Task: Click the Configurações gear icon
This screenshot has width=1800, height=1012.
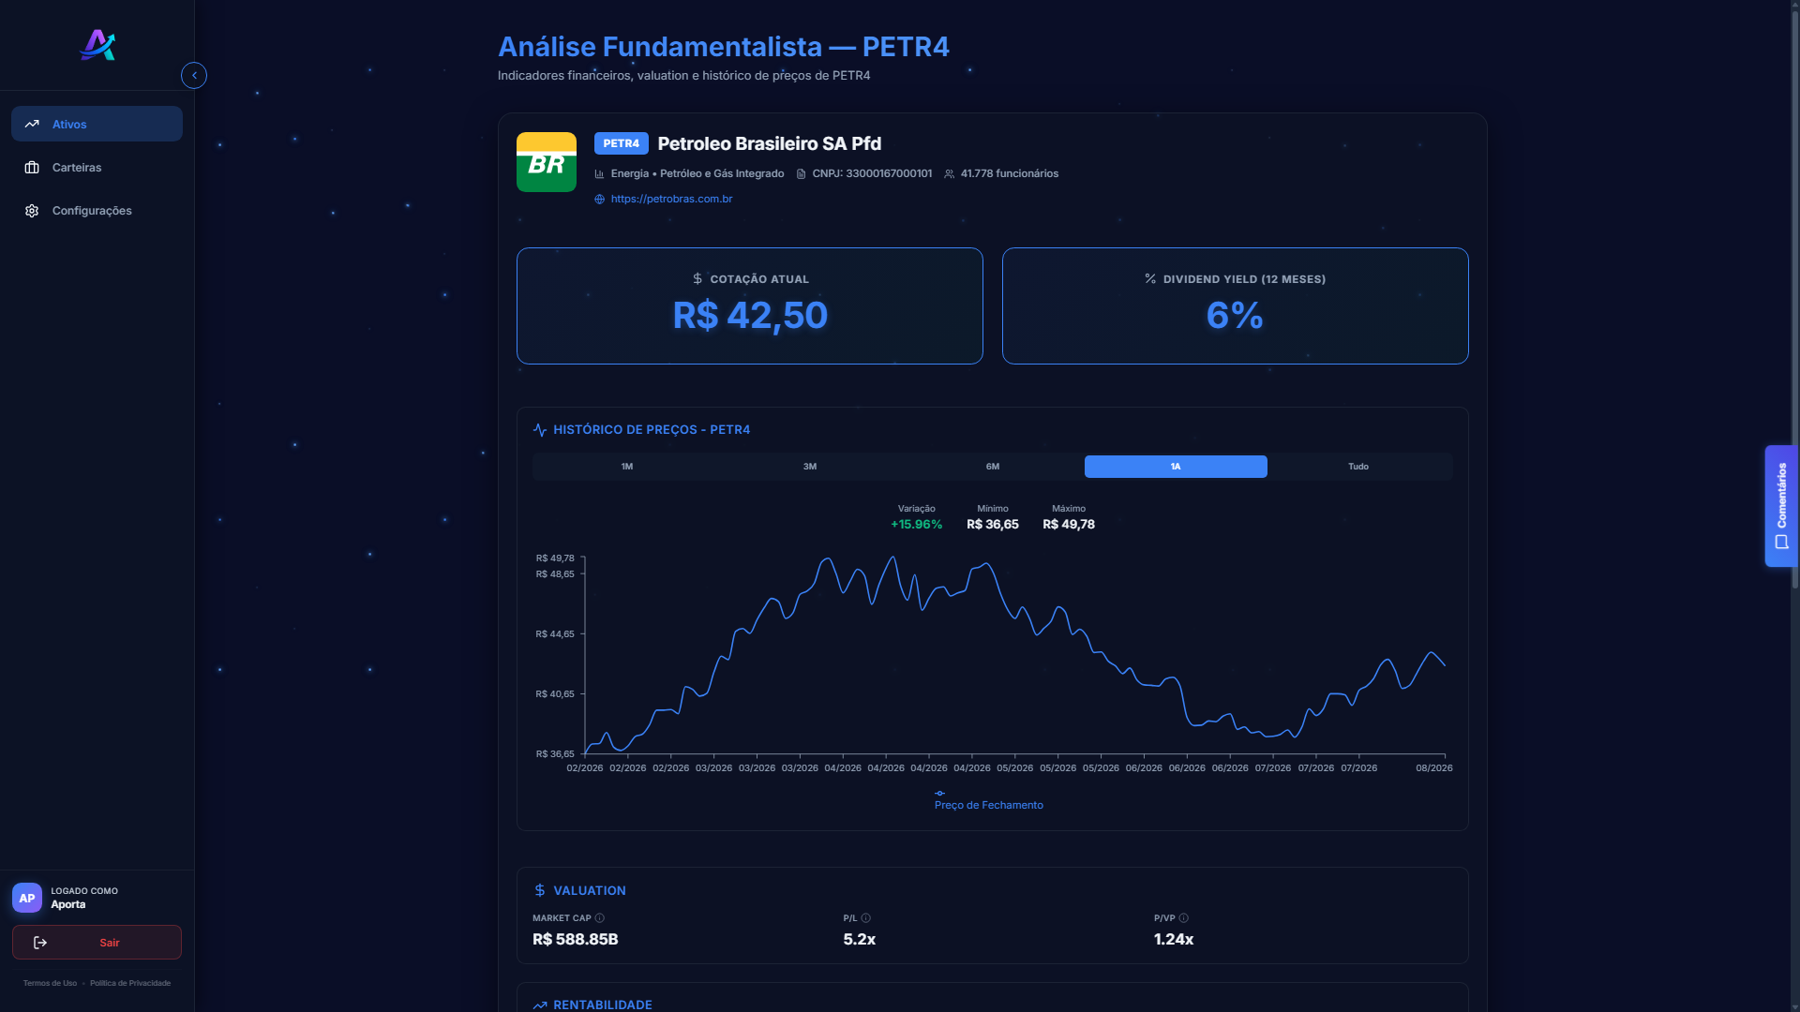Action: [x=32, y=211]
